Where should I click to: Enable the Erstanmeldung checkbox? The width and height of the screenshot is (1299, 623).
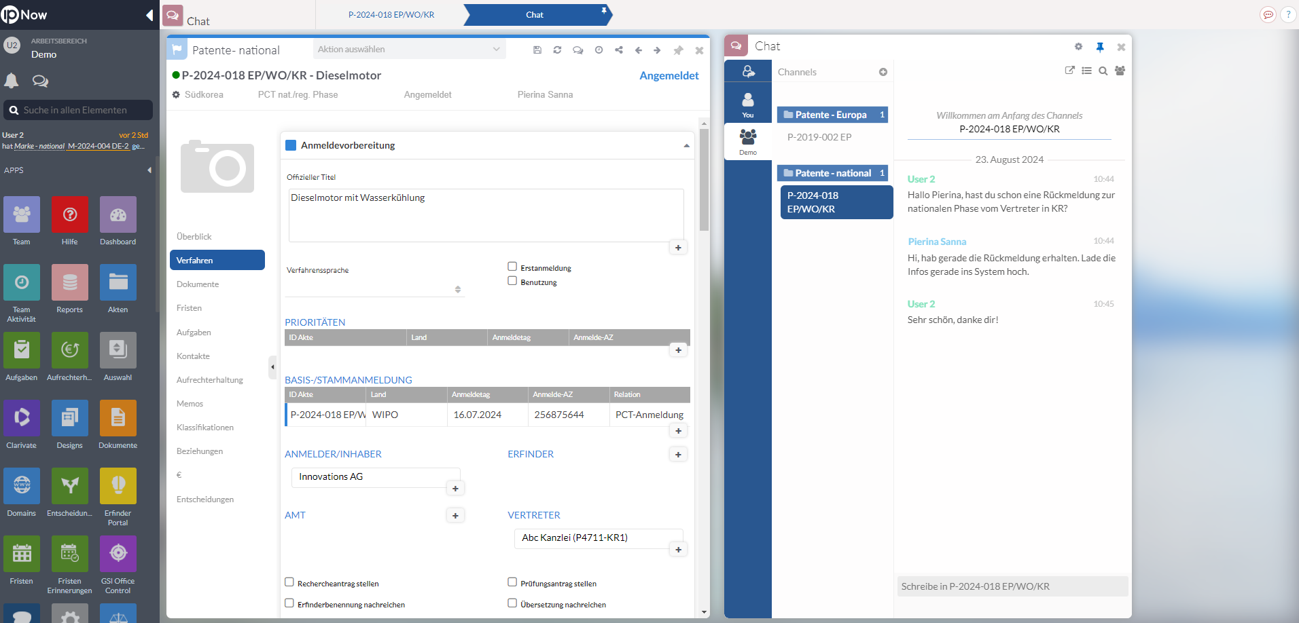512,266
